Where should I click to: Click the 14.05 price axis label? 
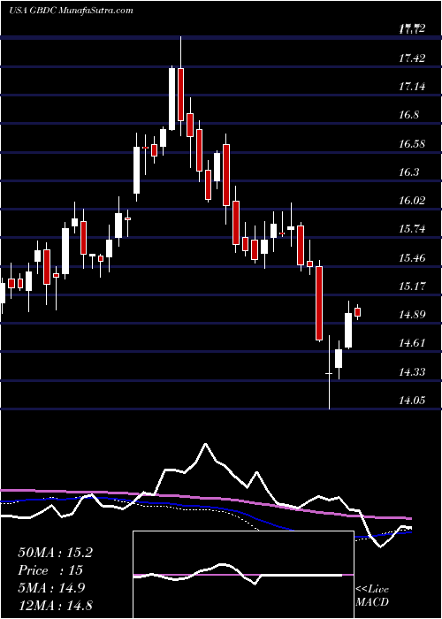click(x=412, y=401)
